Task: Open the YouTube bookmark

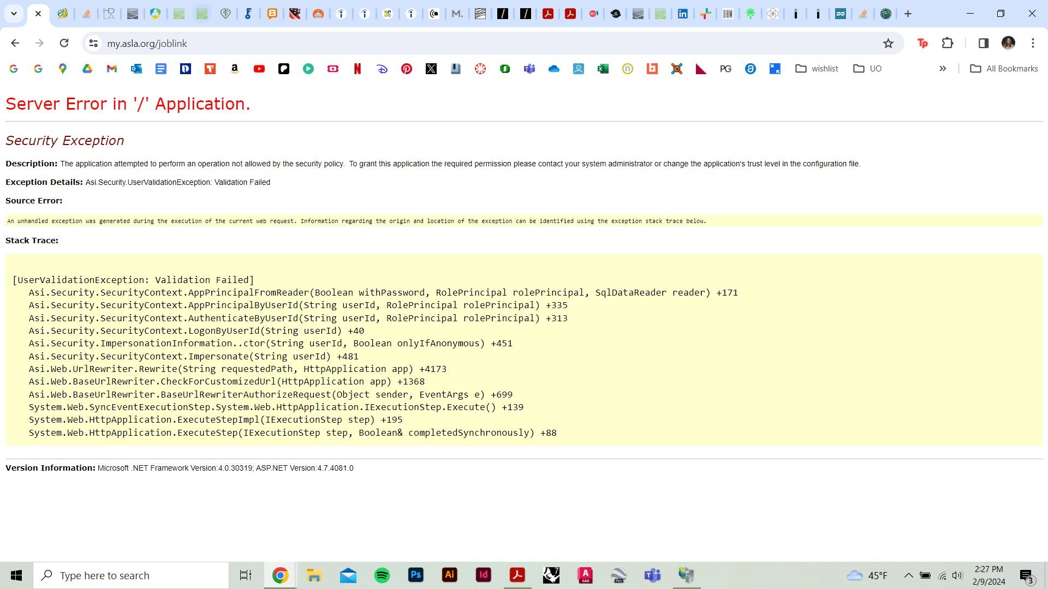Action: [259, 69]
